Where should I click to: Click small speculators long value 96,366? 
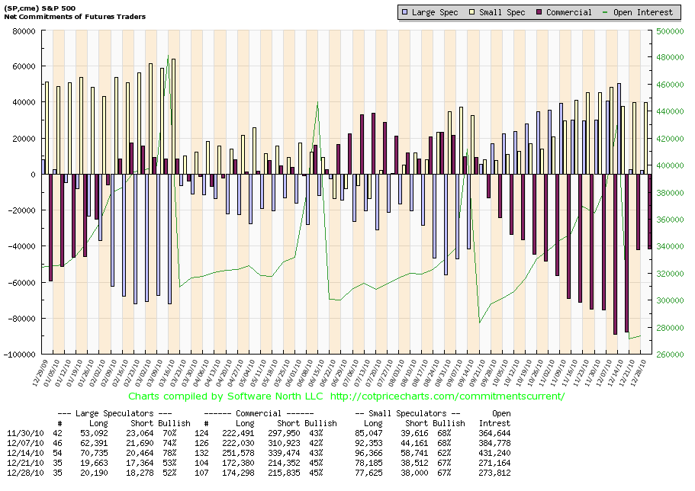[368, 454]
